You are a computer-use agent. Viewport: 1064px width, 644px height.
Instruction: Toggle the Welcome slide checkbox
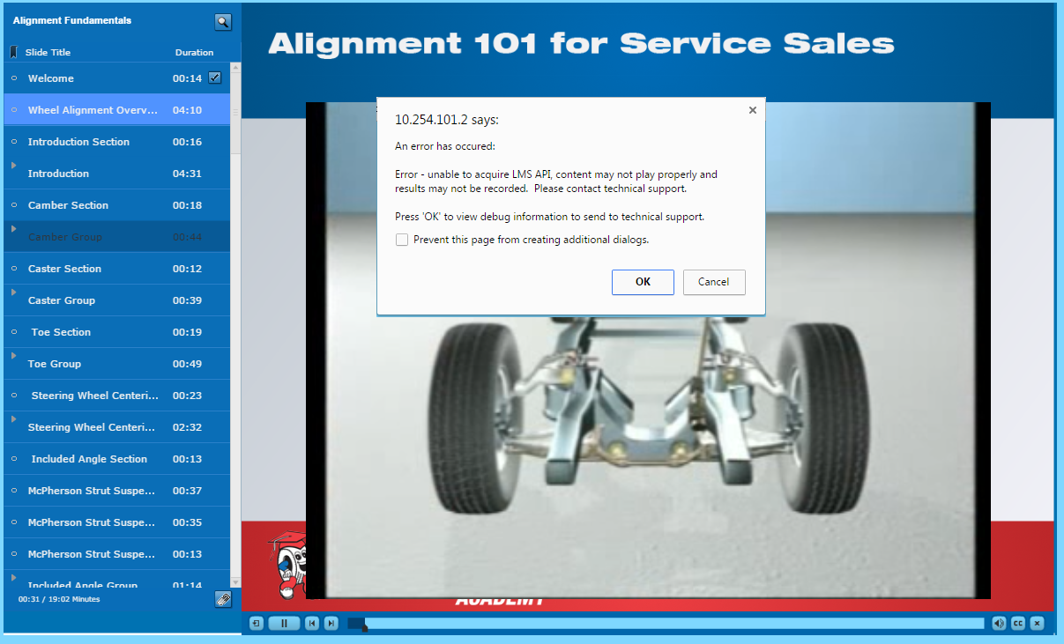215,78
